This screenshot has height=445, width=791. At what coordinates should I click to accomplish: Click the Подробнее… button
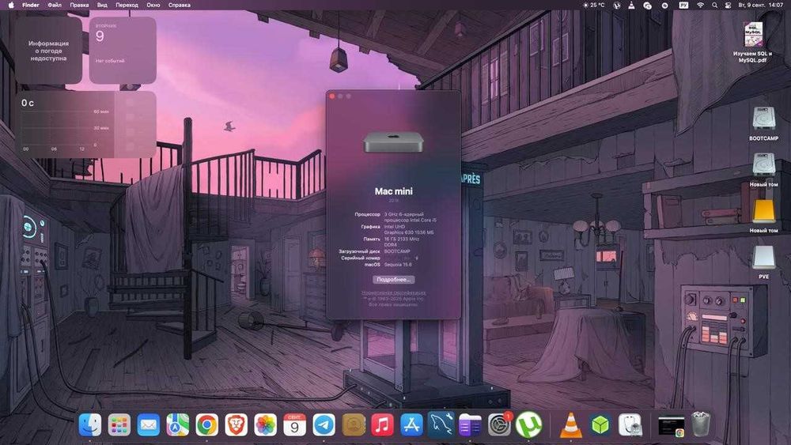point(393,279)
